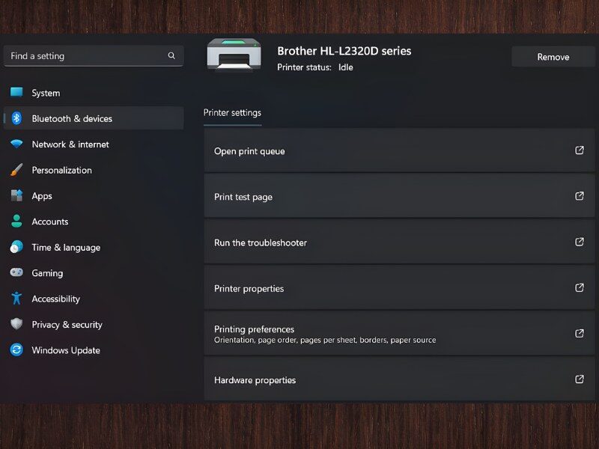
Task: Click the Privacy & security shield icon
Action: (16, 324)
